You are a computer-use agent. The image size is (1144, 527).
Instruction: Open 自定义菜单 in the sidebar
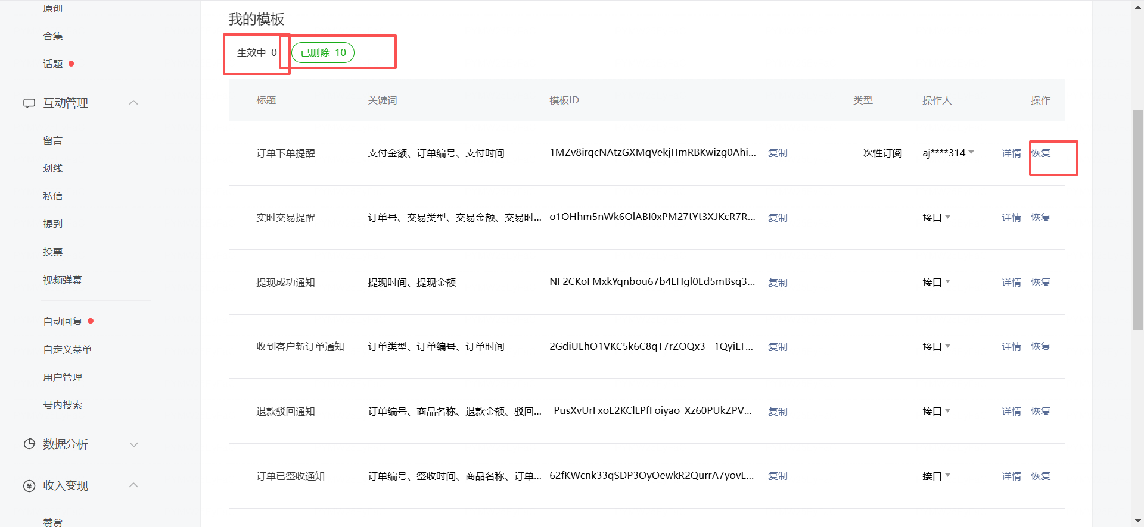pos(67,350)
